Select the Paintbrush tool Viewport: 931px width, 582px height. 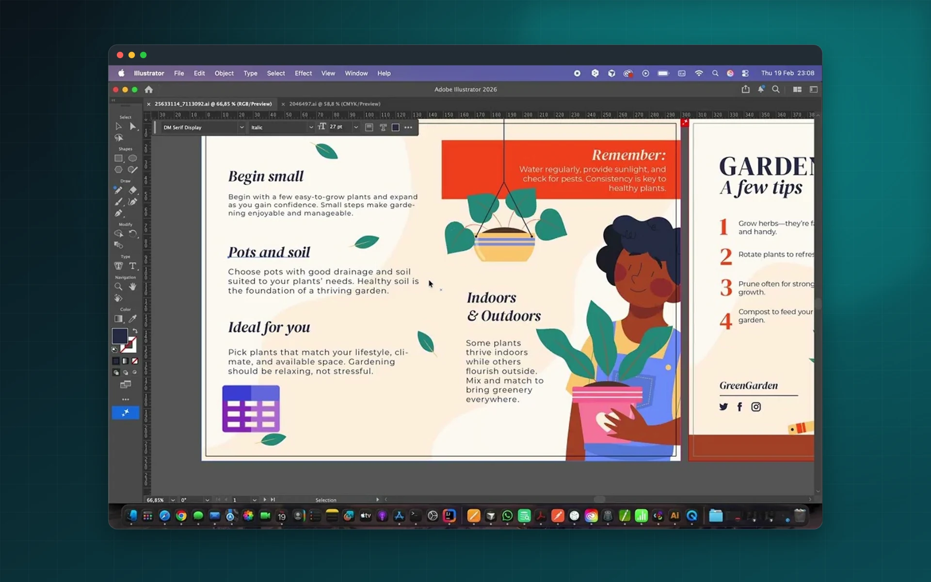coord(118,202)
